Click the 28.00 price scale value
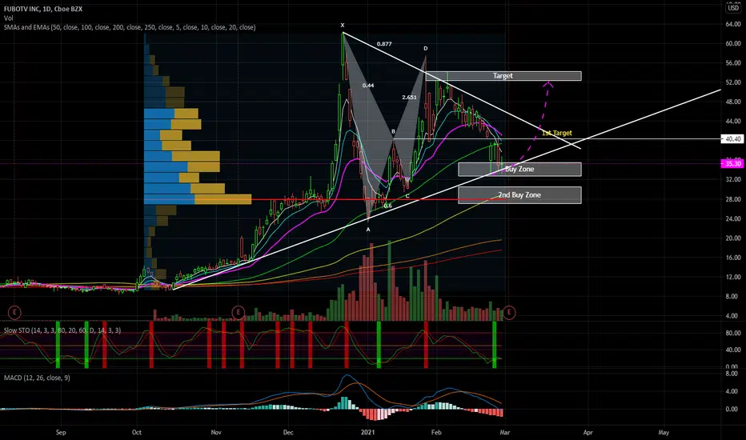 pos(733,199)
